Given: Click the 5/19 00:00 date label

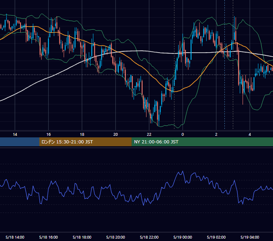Looking at the screenshot, I should click(x=183, y=237).
